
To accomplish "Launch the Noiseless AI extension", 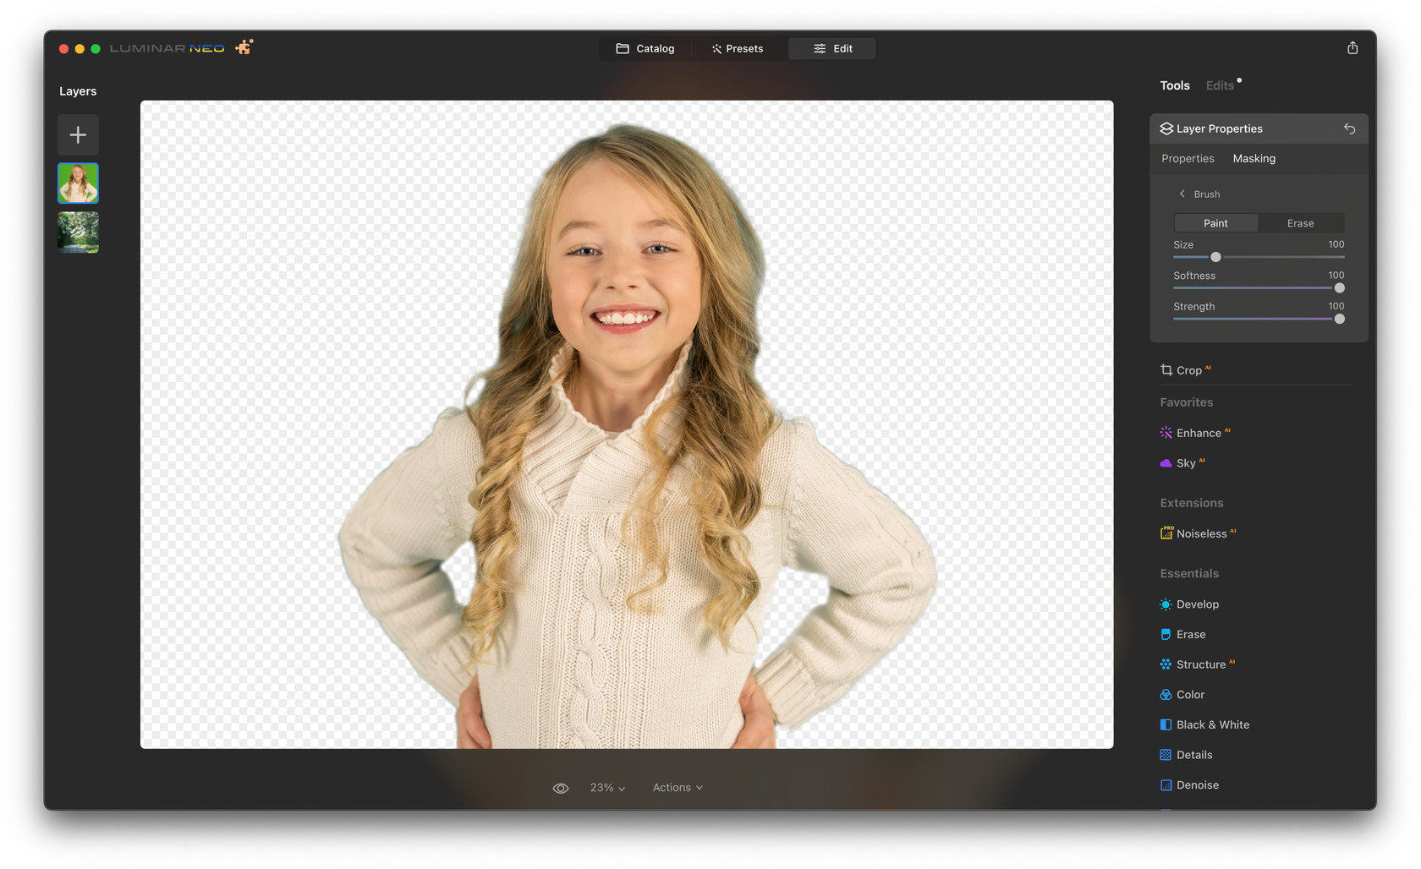I will [1203, 533].
